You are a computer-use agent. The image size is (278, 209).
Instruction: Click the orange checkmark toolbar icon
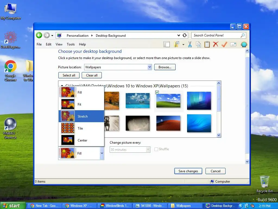coord(224,44)
